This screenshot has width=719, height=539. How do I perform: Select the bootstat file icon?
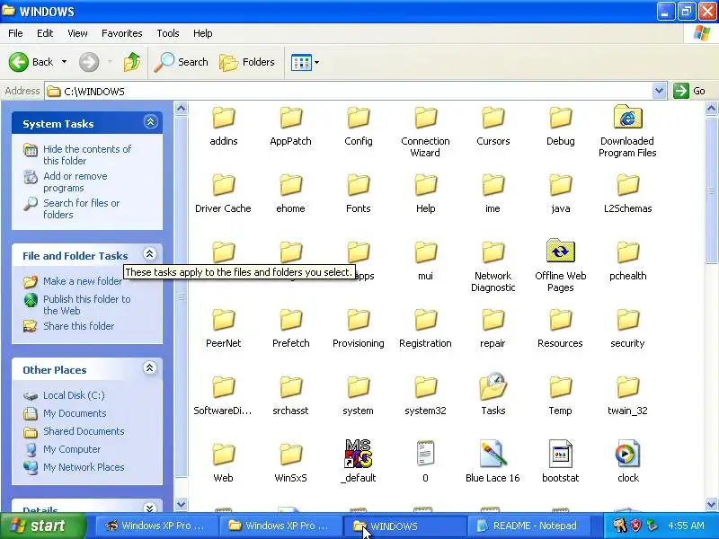pyautogui.click(x=560, y=454)
